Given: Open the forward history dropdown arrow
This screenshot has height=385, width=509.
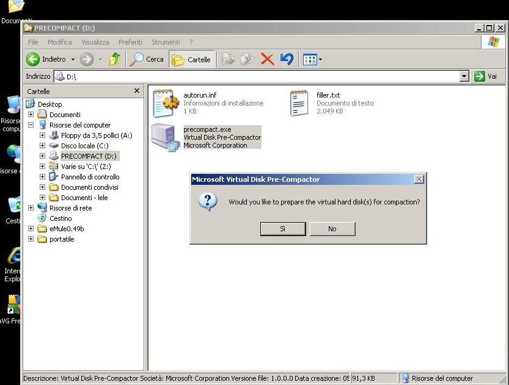Looking at the screenshot, I should pos(101,60).
